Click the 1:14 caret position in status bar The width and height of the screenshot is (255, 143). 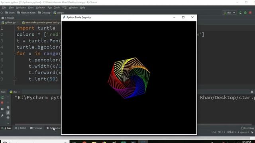coord(214,132)
